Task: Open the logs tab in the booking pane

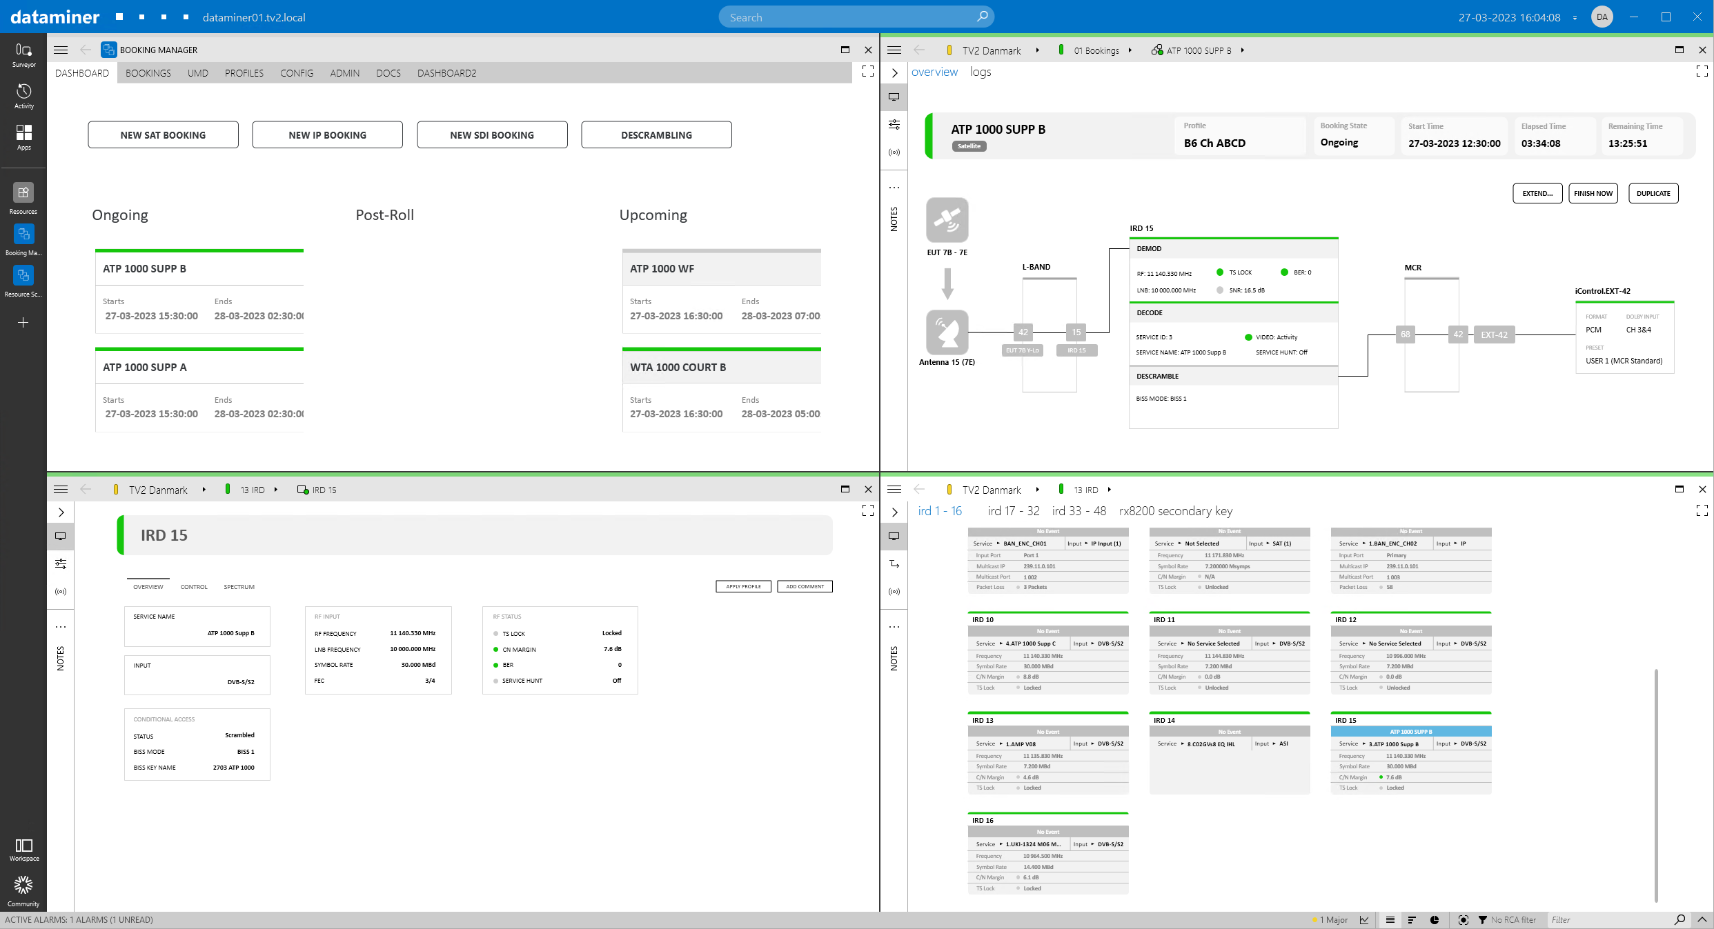Action: click(x=981, y=72)
